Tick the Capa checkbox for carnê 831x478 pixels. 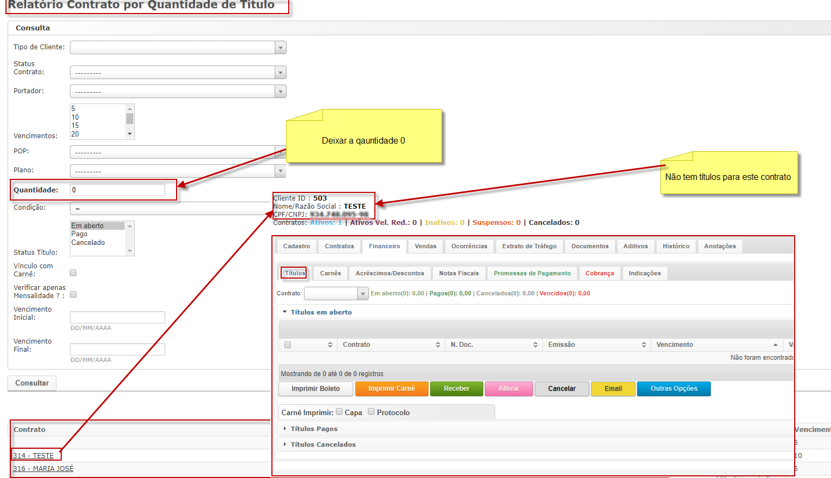click(339, 412)
